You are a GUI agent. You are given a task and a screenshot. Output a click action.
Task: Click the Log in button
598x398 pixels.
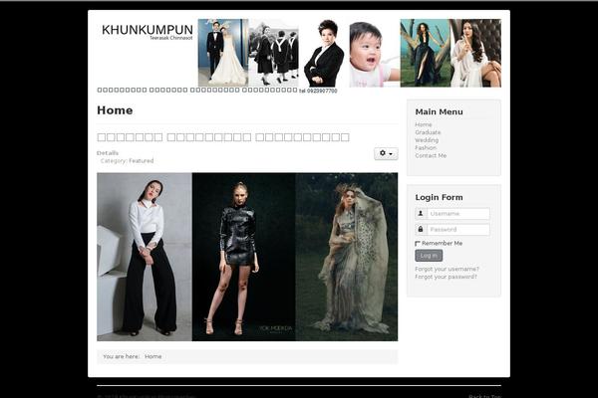point(429,256)
